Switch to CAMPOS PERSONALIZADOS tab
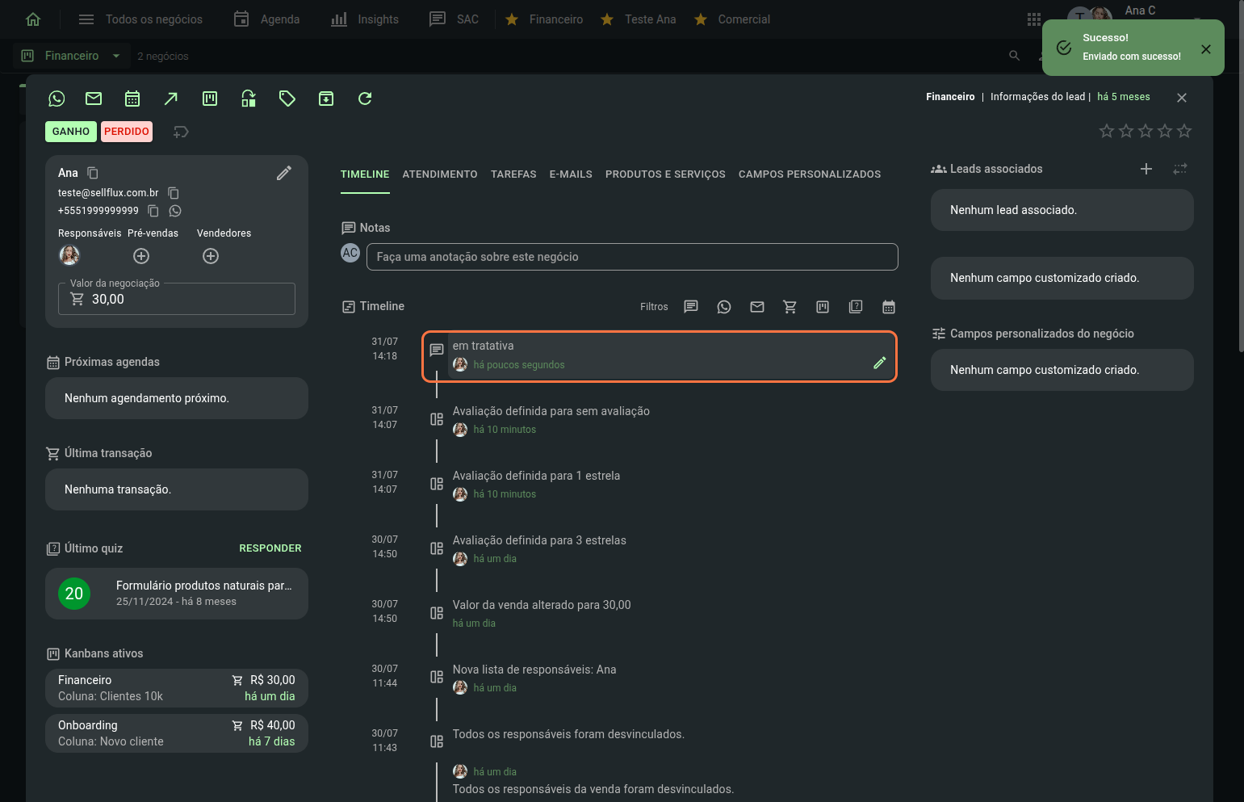Viewport: 1244px width, 802px height. [810, 174]
